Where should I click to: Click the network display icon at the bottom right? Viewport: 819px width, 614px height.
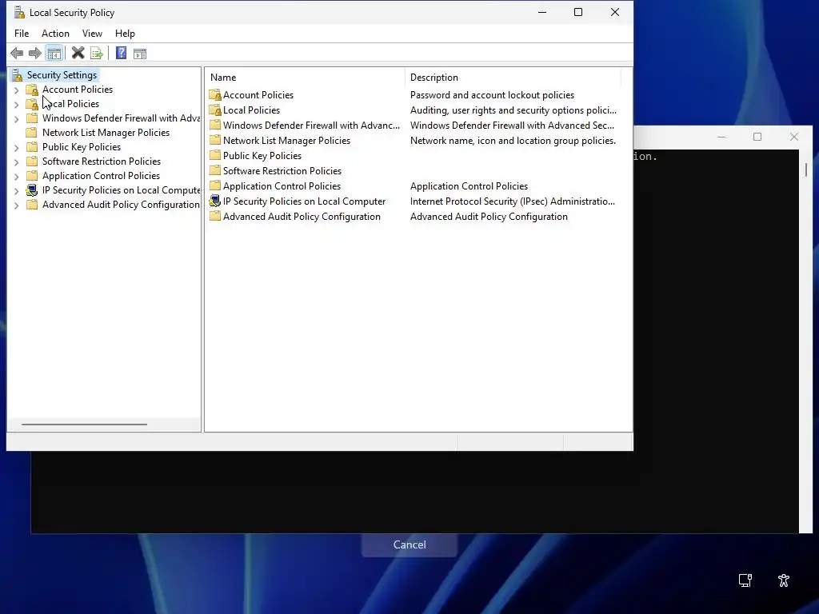(745, 580)
